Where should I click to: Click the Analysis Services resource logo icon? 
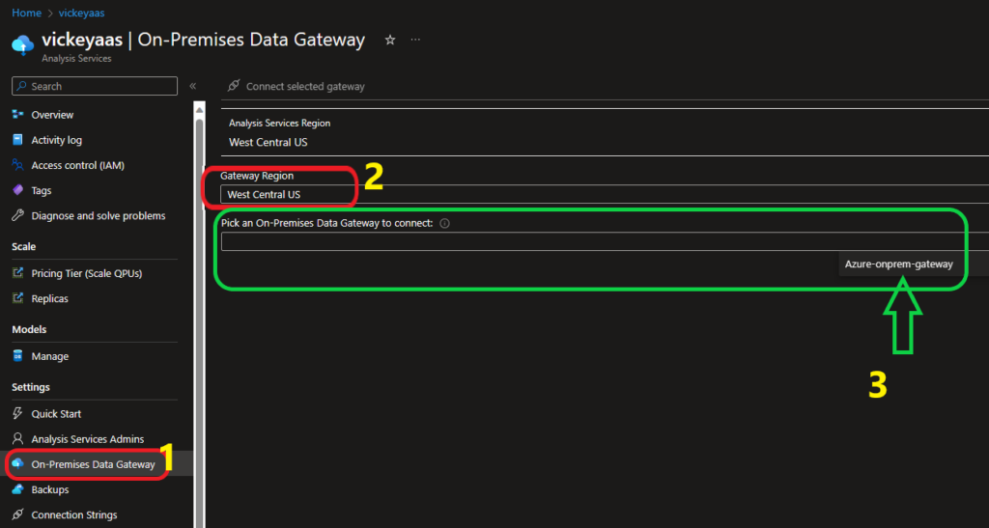click(23, 44)
